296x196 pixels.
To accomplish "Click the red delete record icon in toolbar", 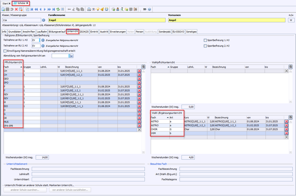I will click(x=16, y=9).
